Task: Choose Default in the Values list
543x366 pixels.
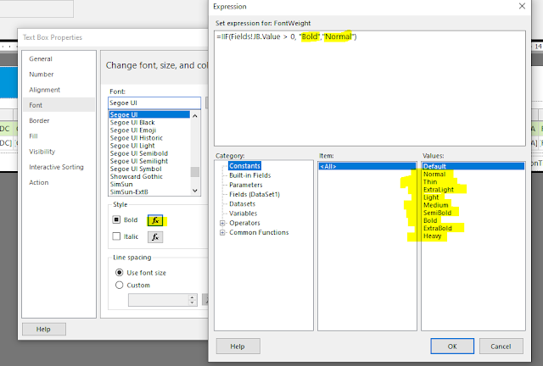Action: pyautogui.click(x=473, y=166)
